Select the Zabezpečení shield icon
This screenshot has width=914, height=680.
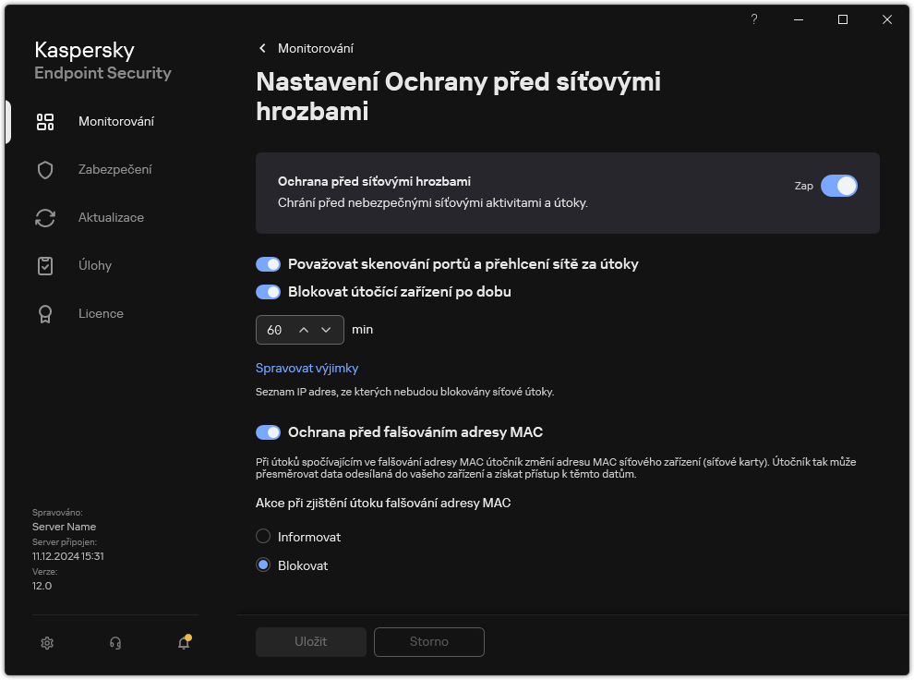(x=44, y=169)
